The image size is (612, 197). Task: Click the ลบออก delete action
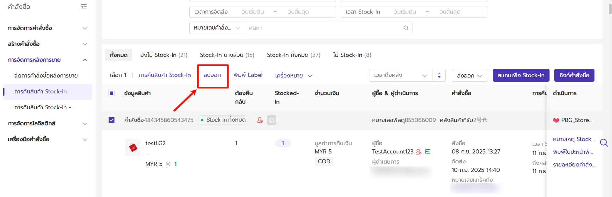point(212,75)
